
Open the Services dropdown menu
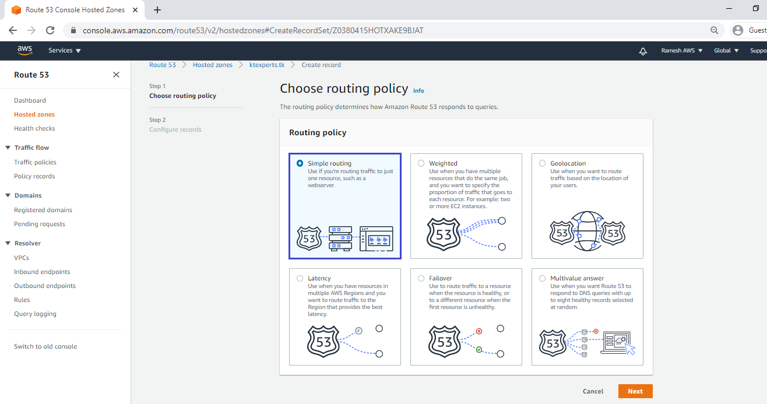pyautogui.click(x=65, y=51)
